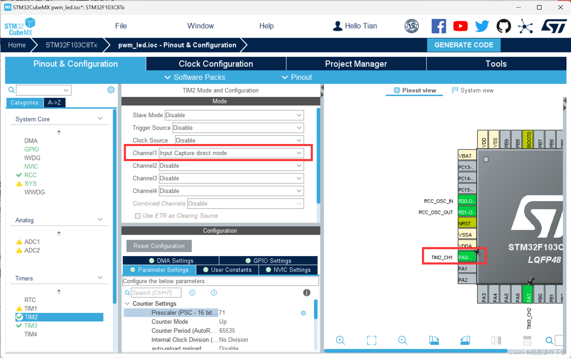Zoom in on the pinout view
This screenshot has height=358, width=571.
click(340, 340)
